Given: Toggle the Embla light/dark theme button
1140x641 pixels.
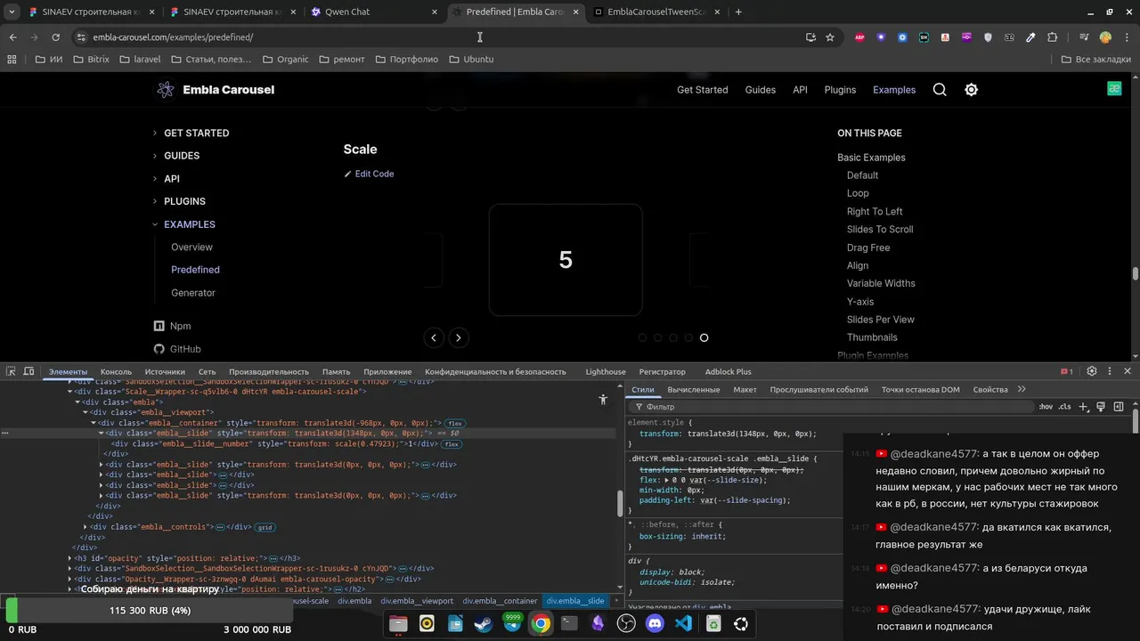Looking at the screenshot, I should tap(971, 90).
